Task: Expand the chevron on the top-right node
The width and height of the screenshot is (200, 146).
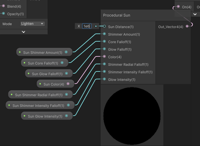Action: point(195,14)
